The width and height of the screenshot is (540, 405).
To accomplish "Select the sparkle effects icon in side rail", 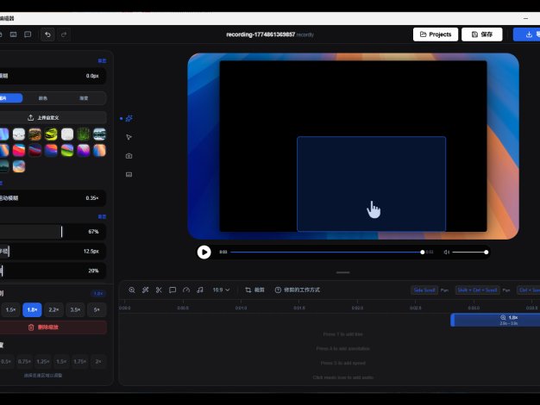I will point(129,118).
